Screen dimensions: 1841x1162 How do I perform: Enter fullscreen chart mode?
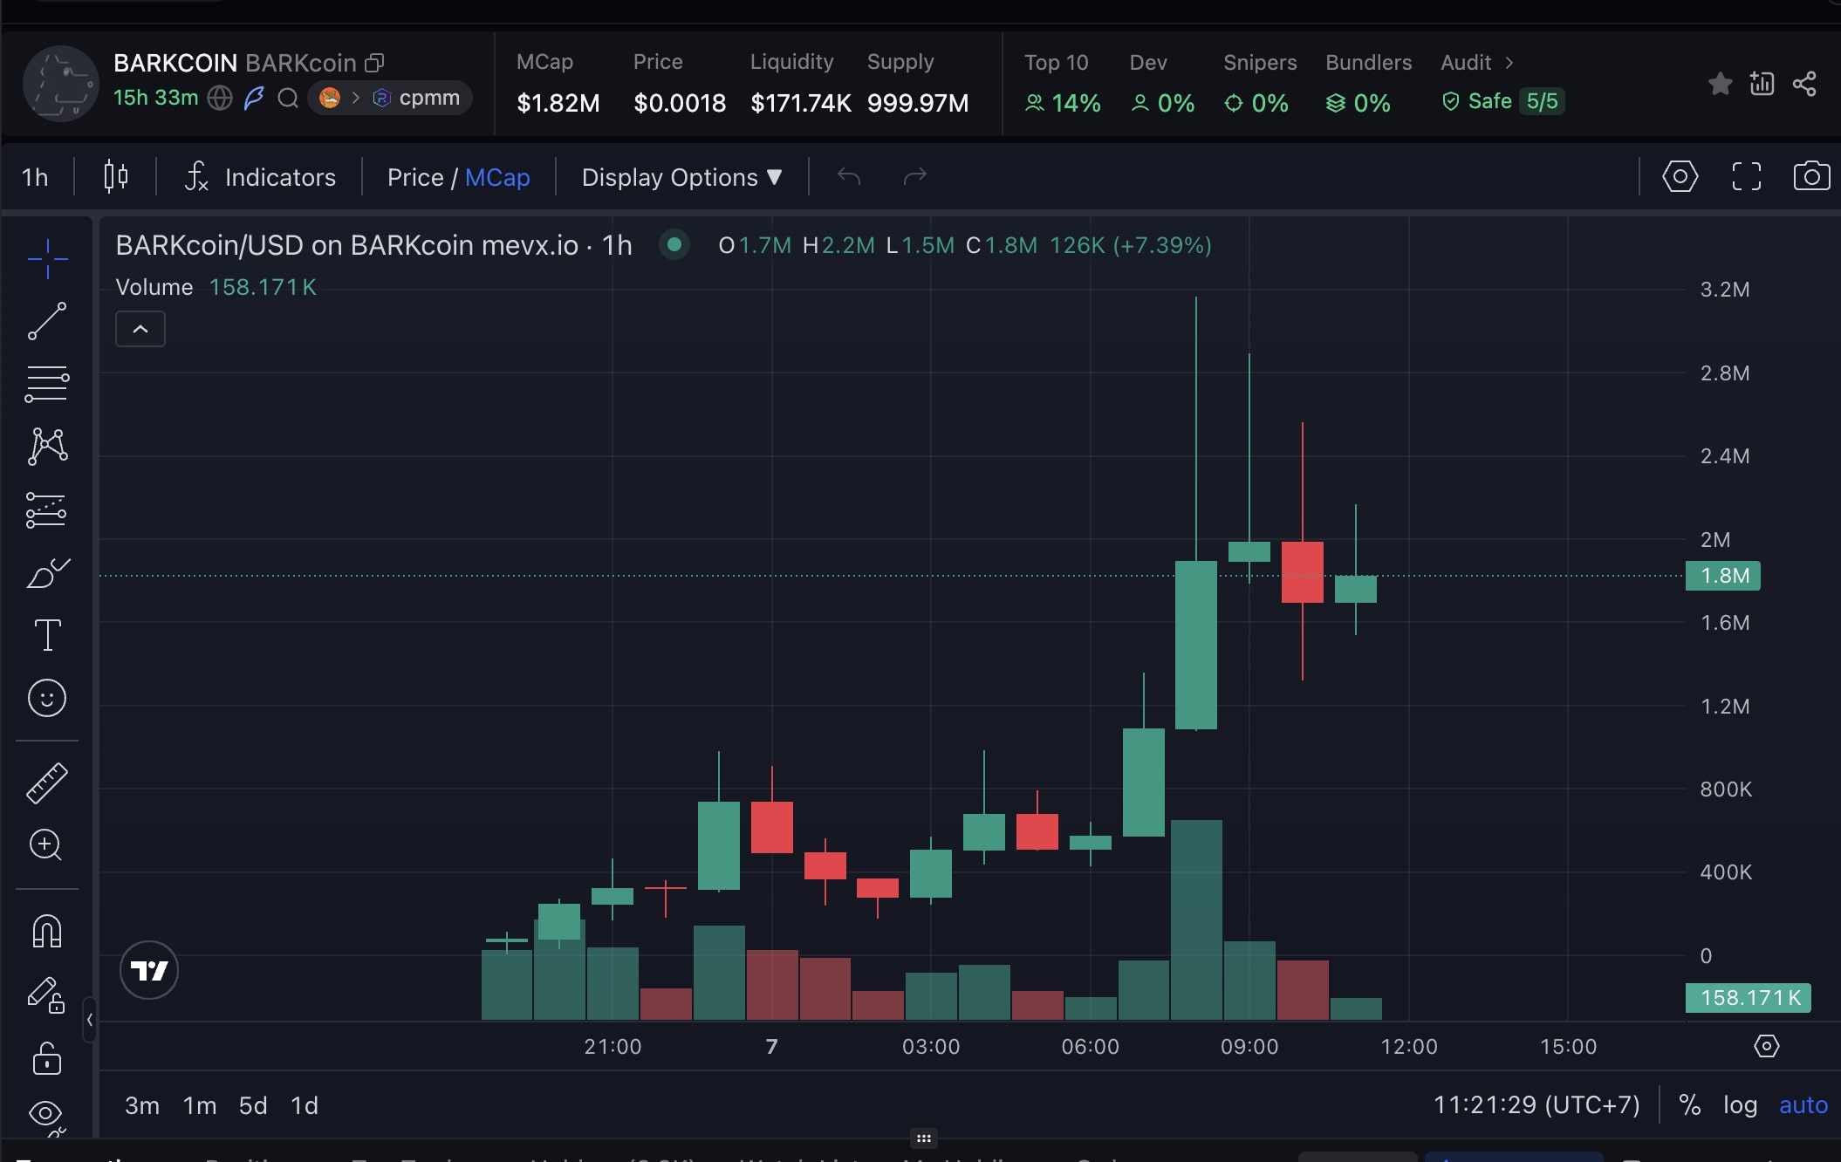[x=1746, y=176]
